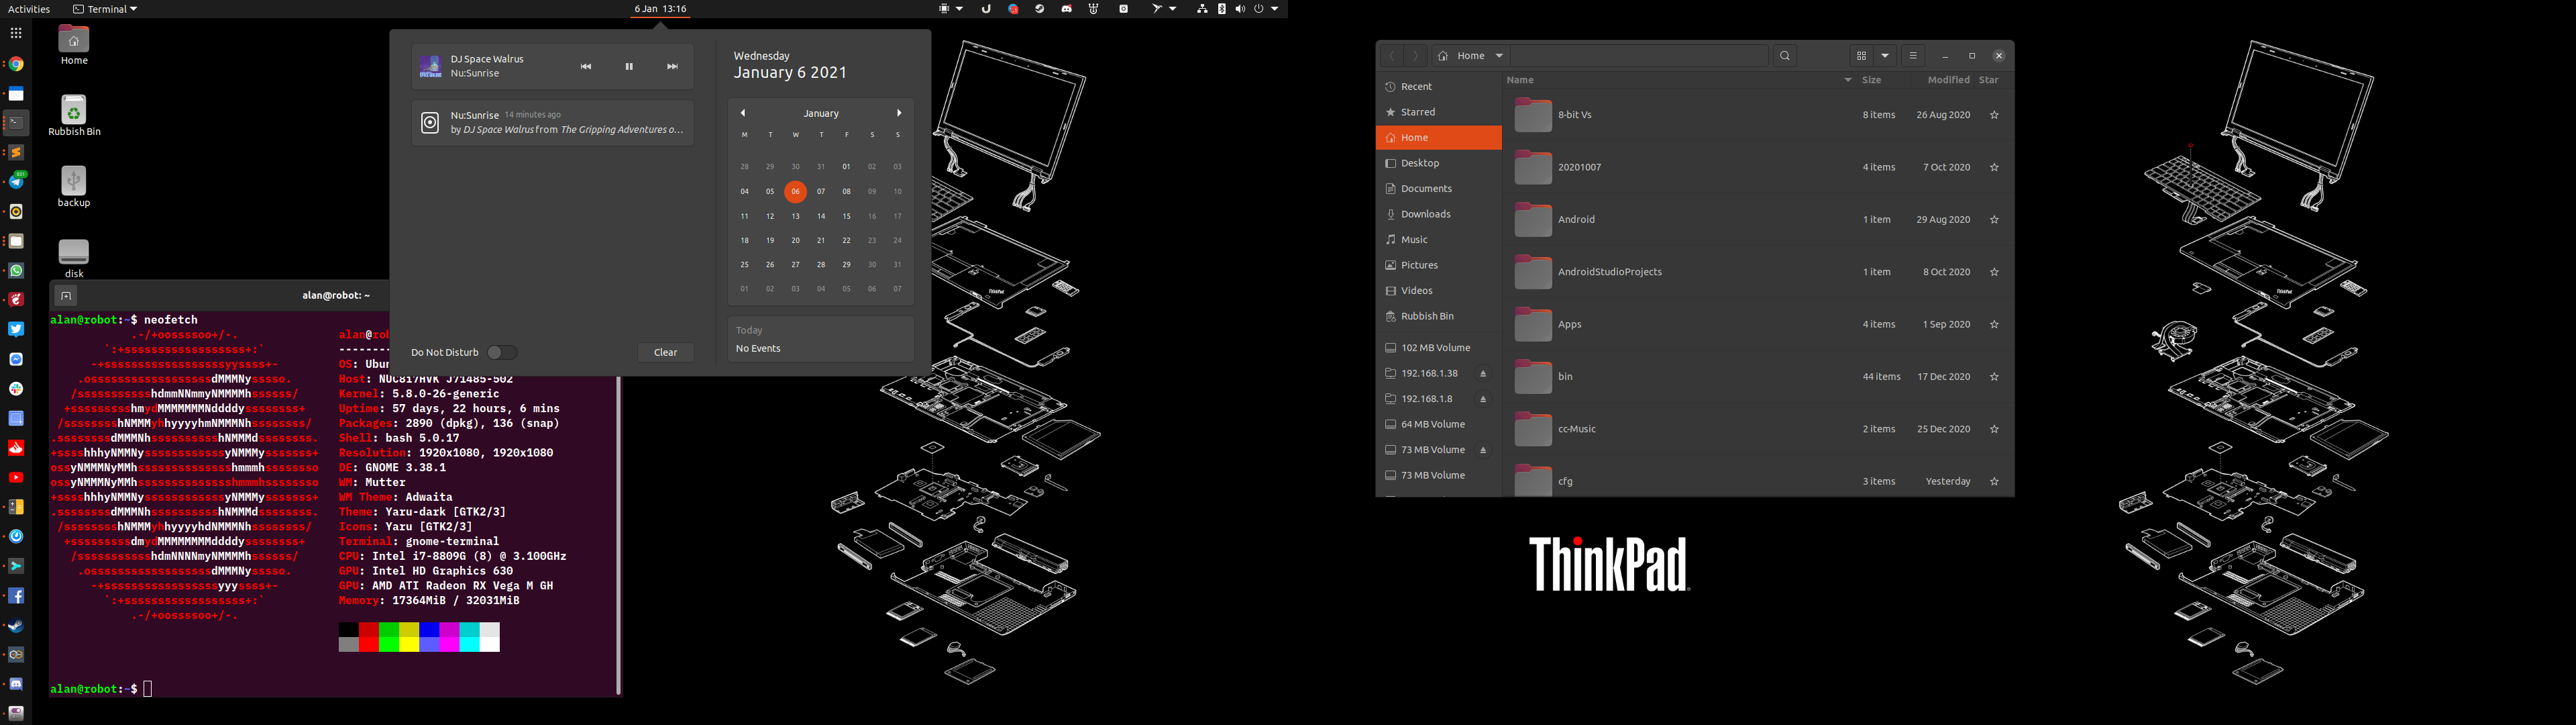Eject the 192.168.1.38 mount
Screen dimensions: 2576x725
1483,373
